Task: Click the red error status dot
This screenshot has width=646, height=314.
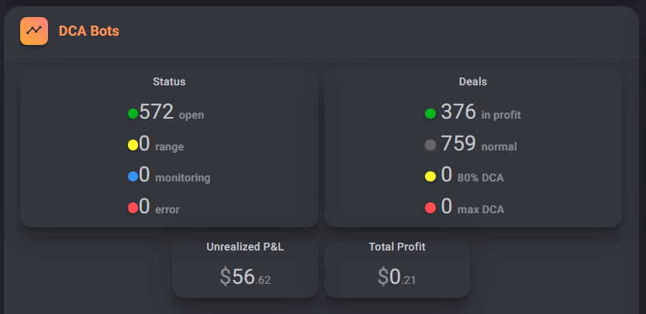Action: [133, 208]
